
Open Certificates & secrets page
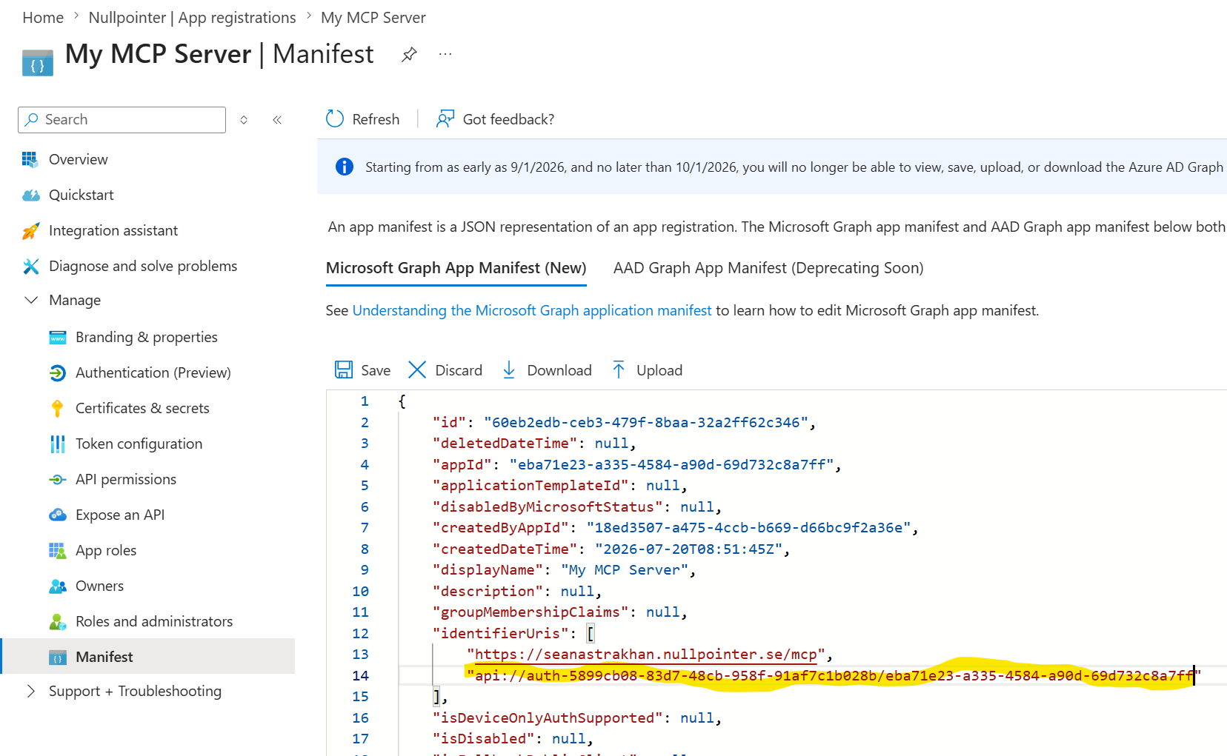[x=142, y=408]
